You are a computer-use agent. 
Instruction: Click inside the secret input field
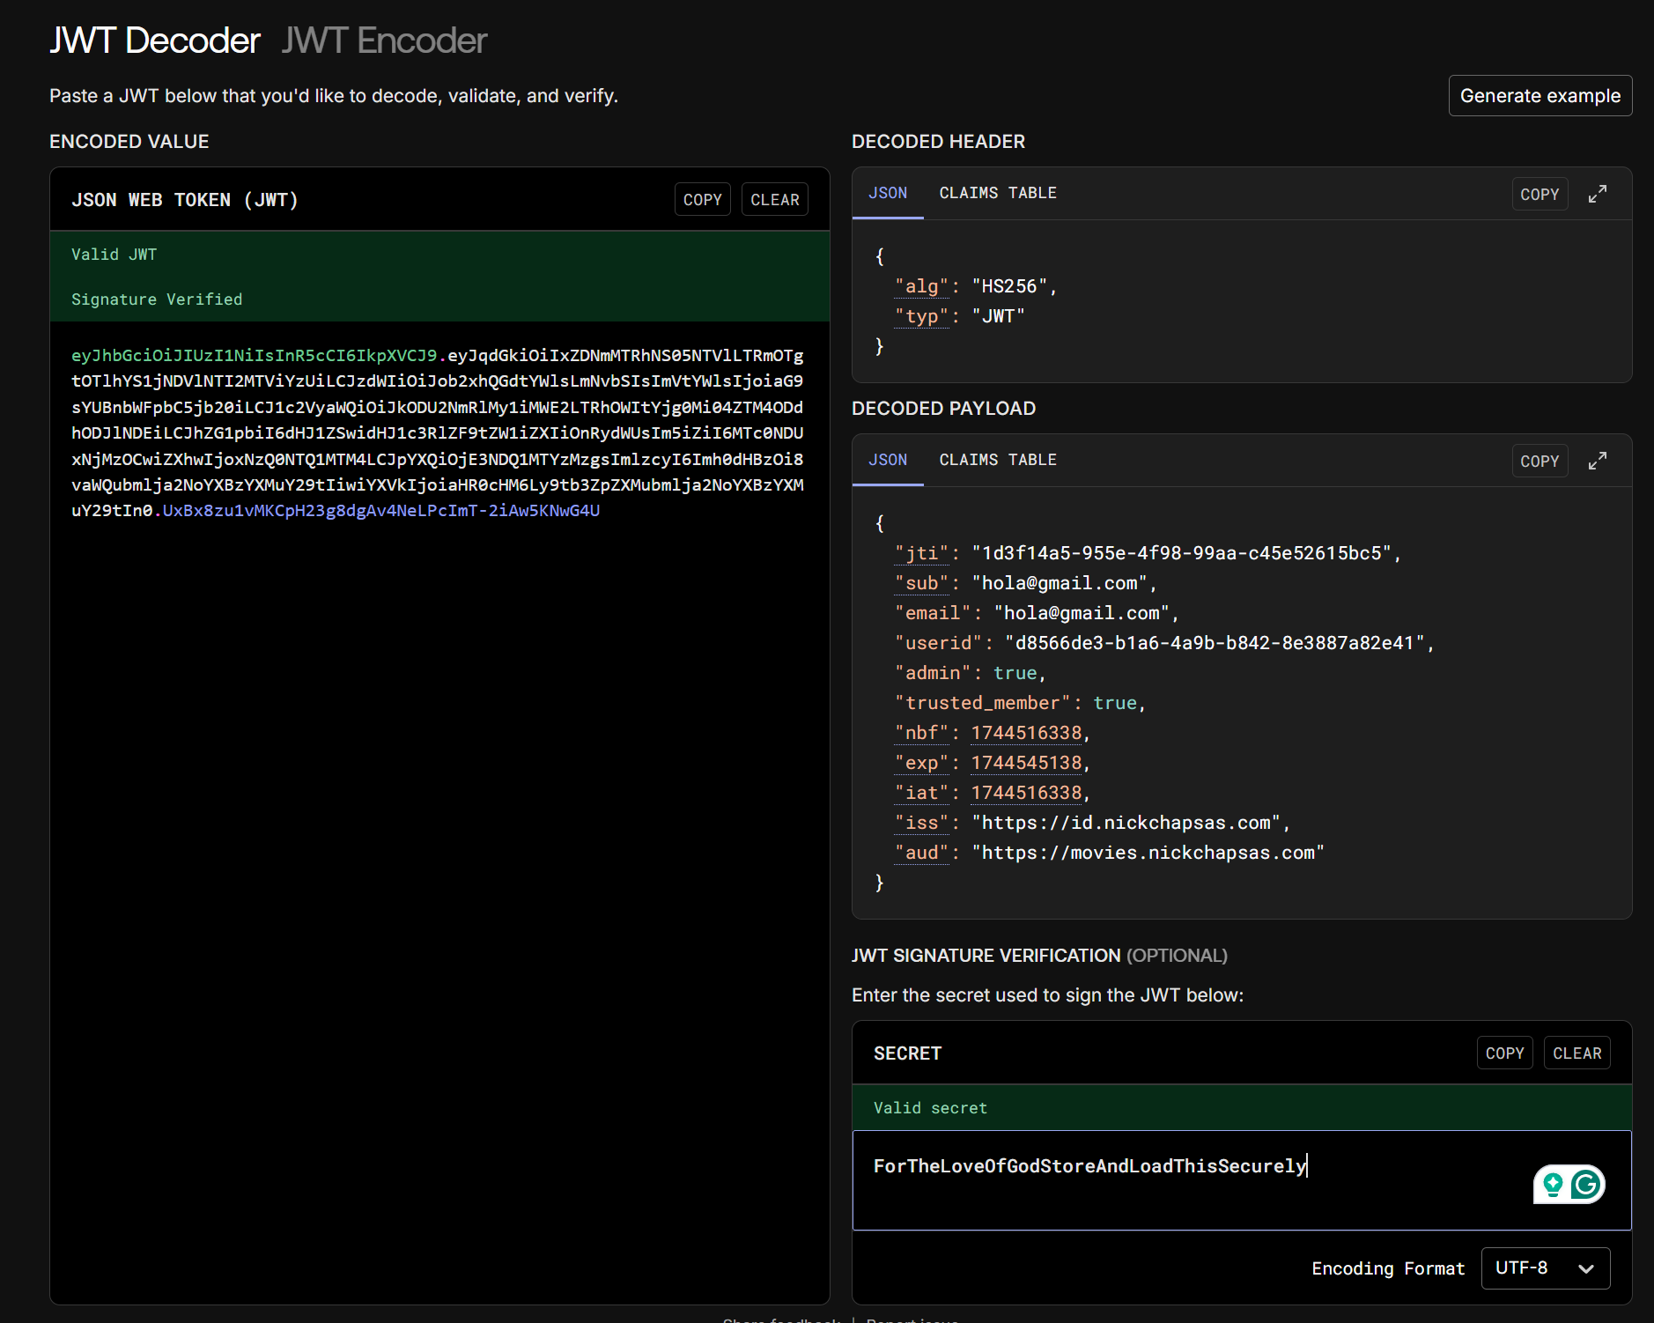(x=1242, y=1180)
